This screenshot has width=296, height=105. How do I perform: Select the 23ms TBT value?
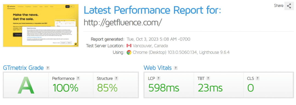tap(210, 88)
